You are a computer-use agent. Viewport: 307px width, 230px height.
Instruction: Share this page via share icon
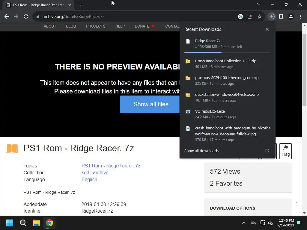250,17
